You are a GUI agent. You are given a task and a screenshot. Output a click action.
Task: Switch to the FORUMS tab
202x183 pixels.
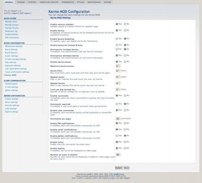coord(21,2)
